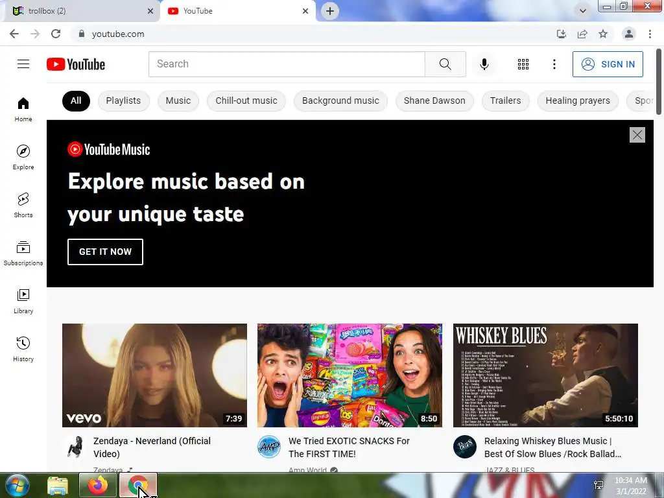The height and width of the screenshot is (498, 664).
Task: Open JAZZ & BLUES channel avatar
Action: pos(465,447)
